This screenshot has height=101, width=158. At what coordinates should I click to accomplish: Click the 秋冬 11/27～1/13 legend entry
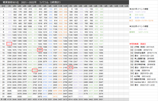[x=137, y=12]
